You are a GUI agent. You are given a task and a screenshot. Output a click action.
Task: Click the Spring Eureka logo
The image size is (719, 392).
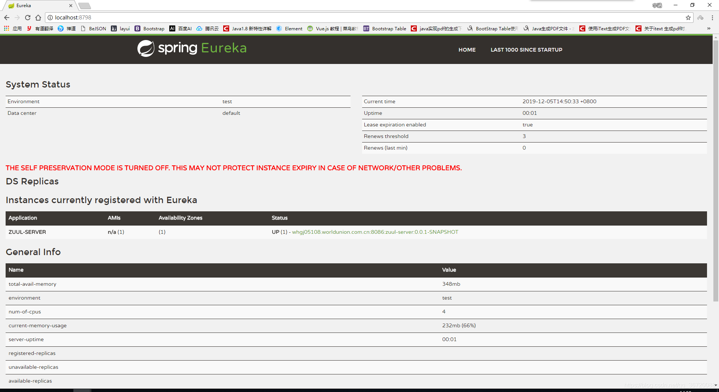[x=192, y=48]
